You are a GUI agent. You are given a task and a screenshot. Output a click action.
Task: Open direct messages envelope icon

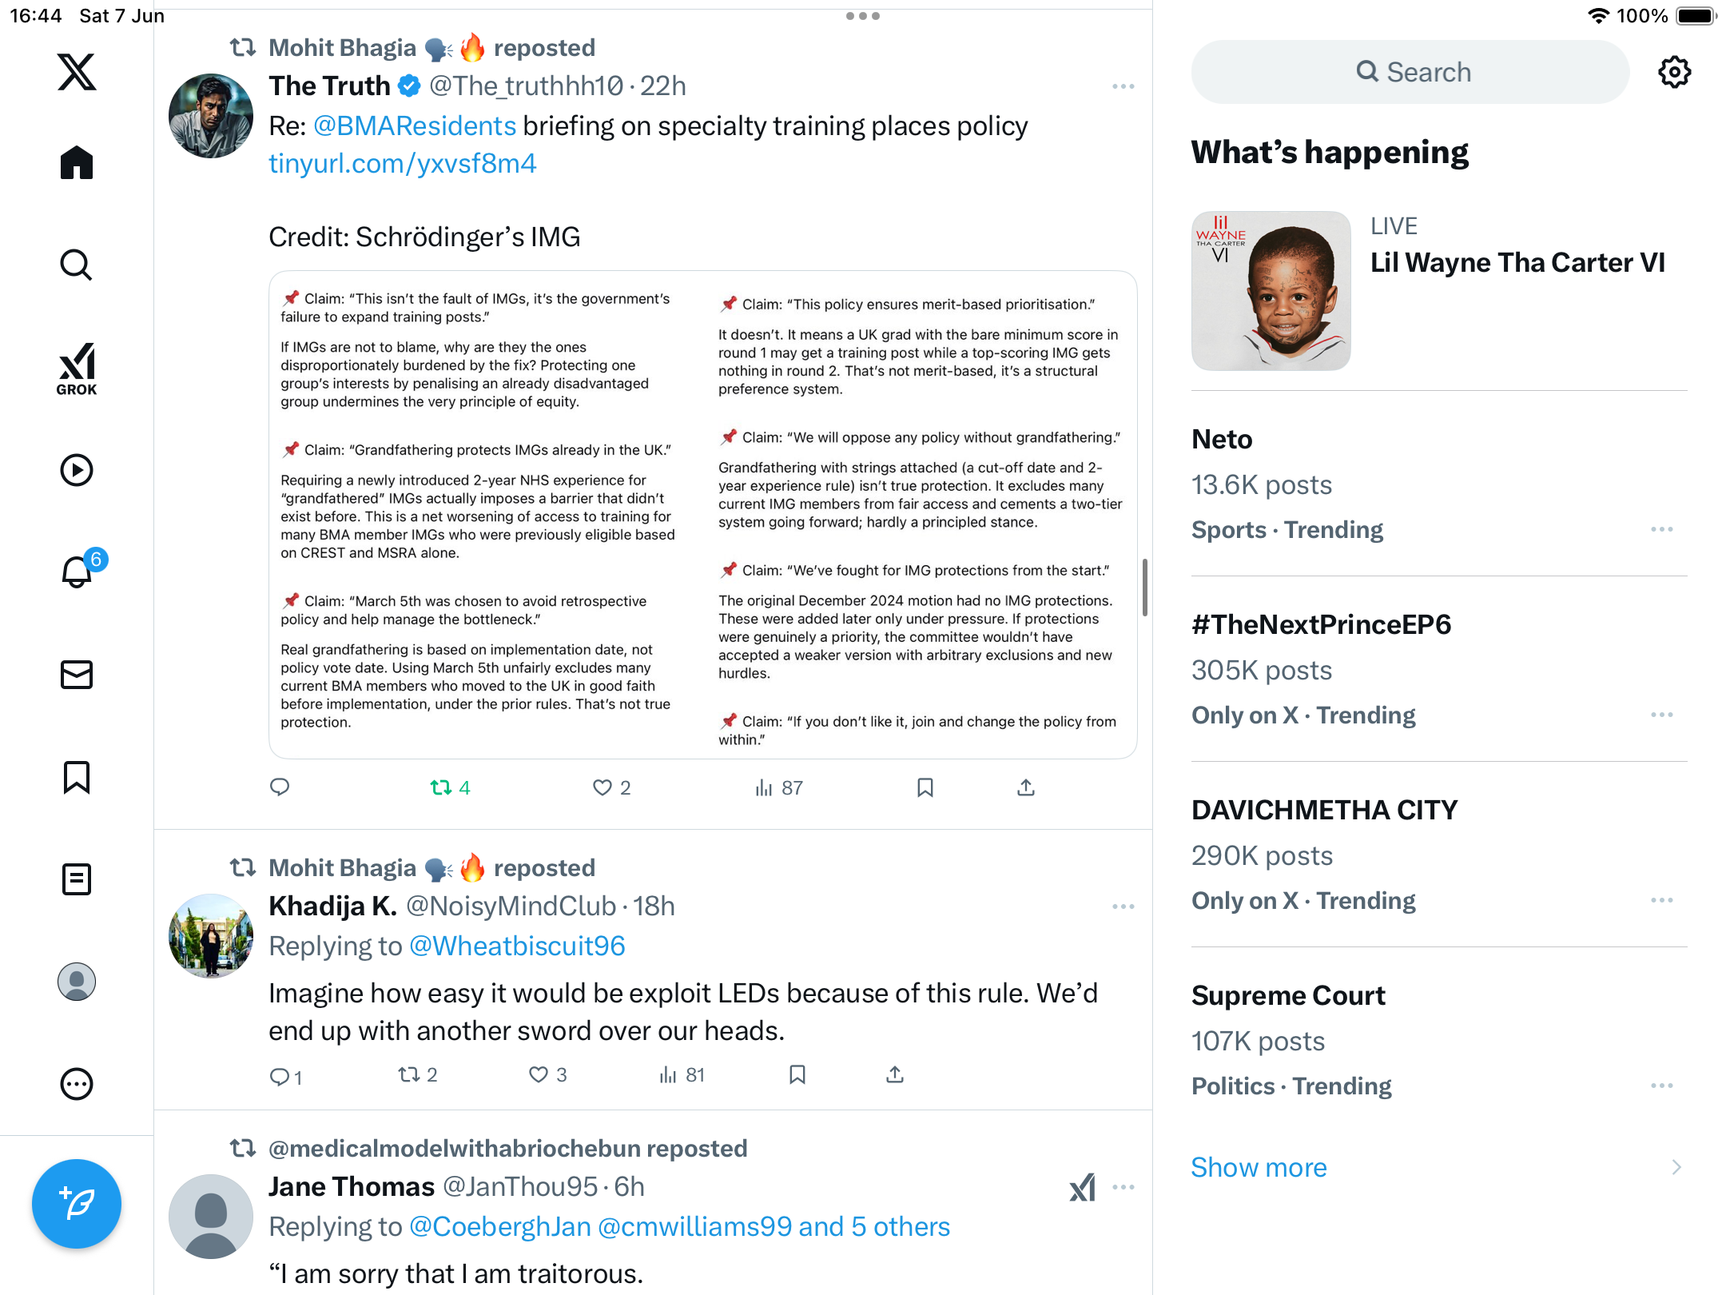pos(77,675)
